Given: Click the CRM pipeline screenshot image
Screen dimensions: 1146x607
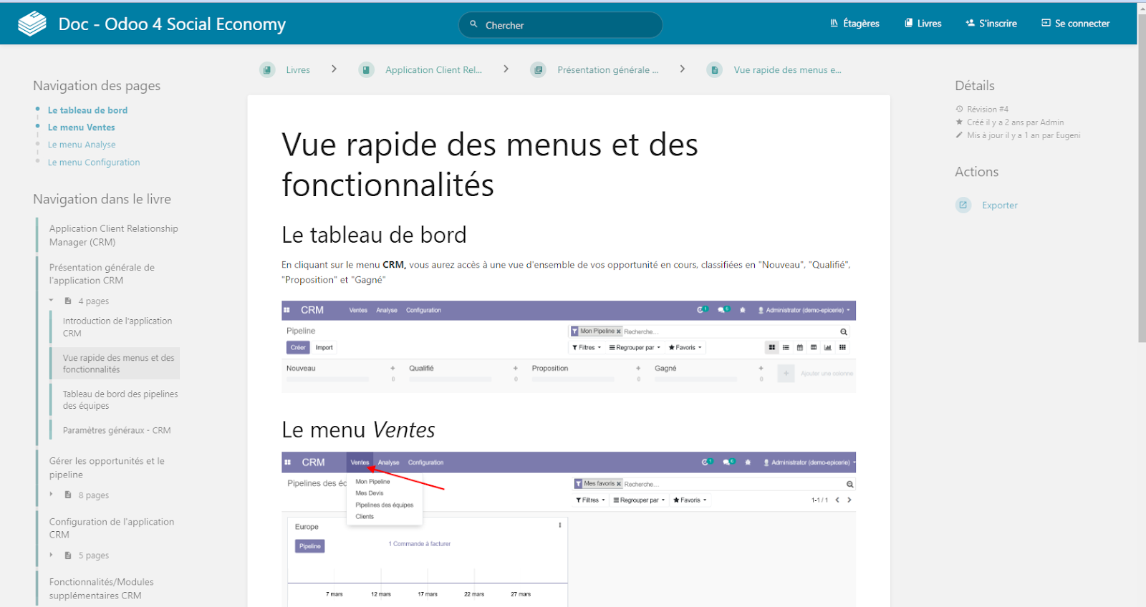Looking at the screenshot, I should pos(569,346).
